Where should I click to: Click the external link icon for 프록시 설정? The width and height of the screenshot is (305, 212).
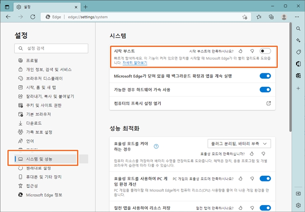tap(269, 103)
